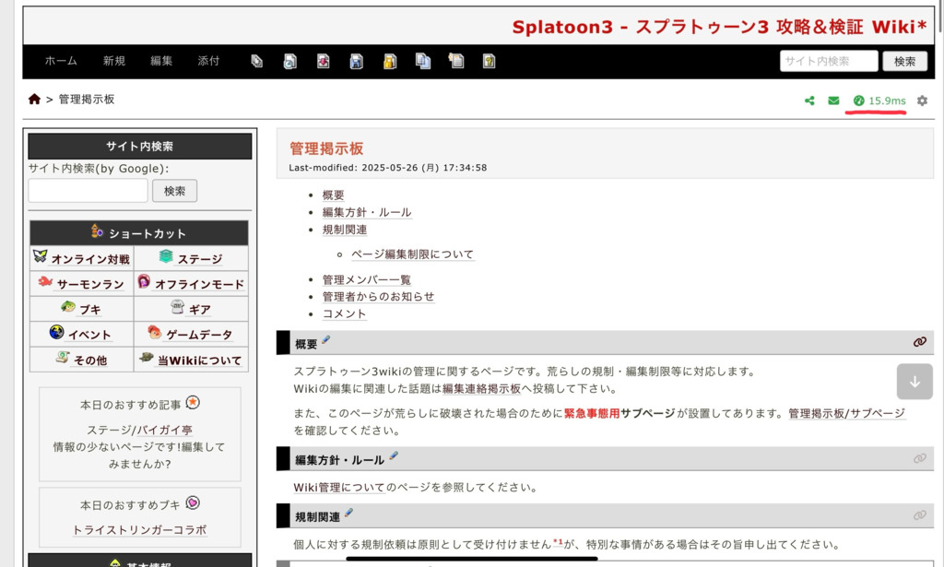Click the red download arrow page icon
This screenshot has height=567, width=944.
pyautogui.click(x=323, y=62)
